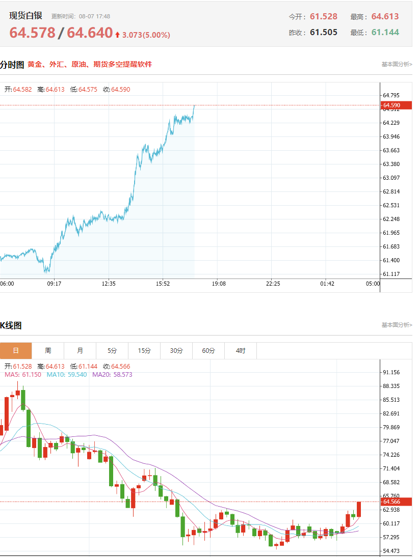
Task: Click the 09:17 time axis marker
Action: [x=54, y=284]
